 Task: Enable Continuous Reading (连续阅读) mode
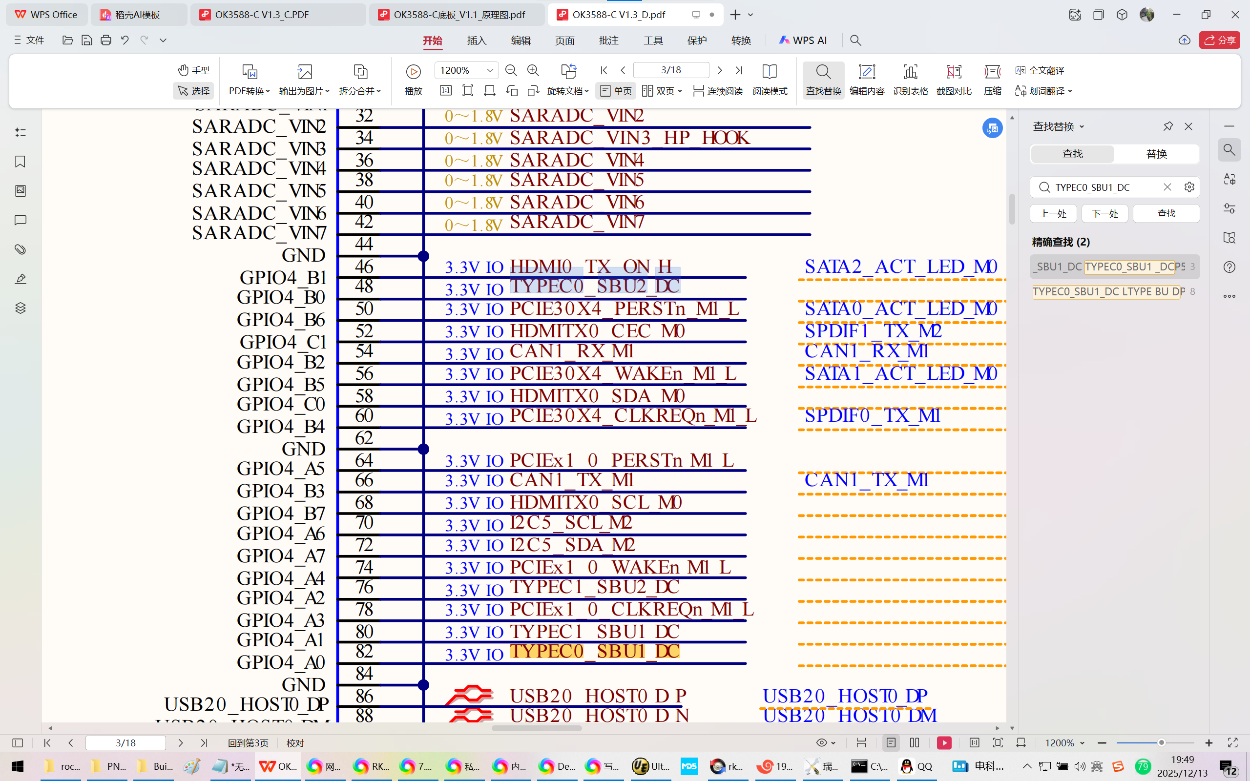718,91
